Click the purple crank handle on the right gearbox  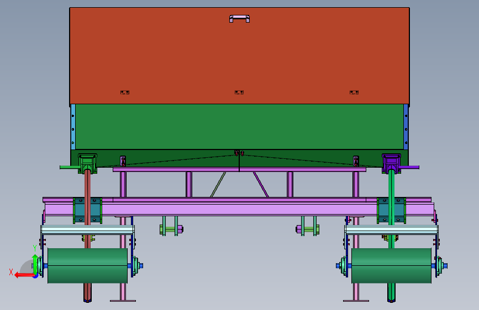tap(409, 167)
